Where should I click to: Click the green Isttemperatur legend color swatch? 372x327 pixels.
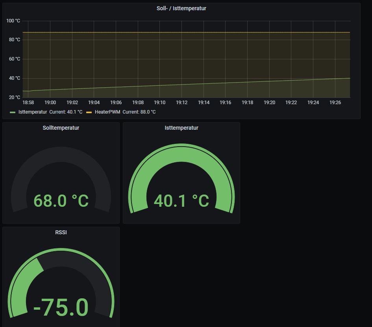click(13, 112)
